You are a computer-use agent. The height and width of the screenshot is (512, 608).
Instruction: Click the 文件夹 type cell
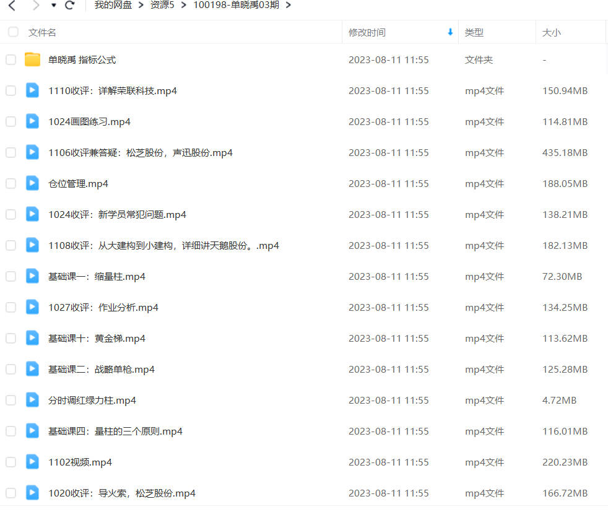click(x=479, y=60)
